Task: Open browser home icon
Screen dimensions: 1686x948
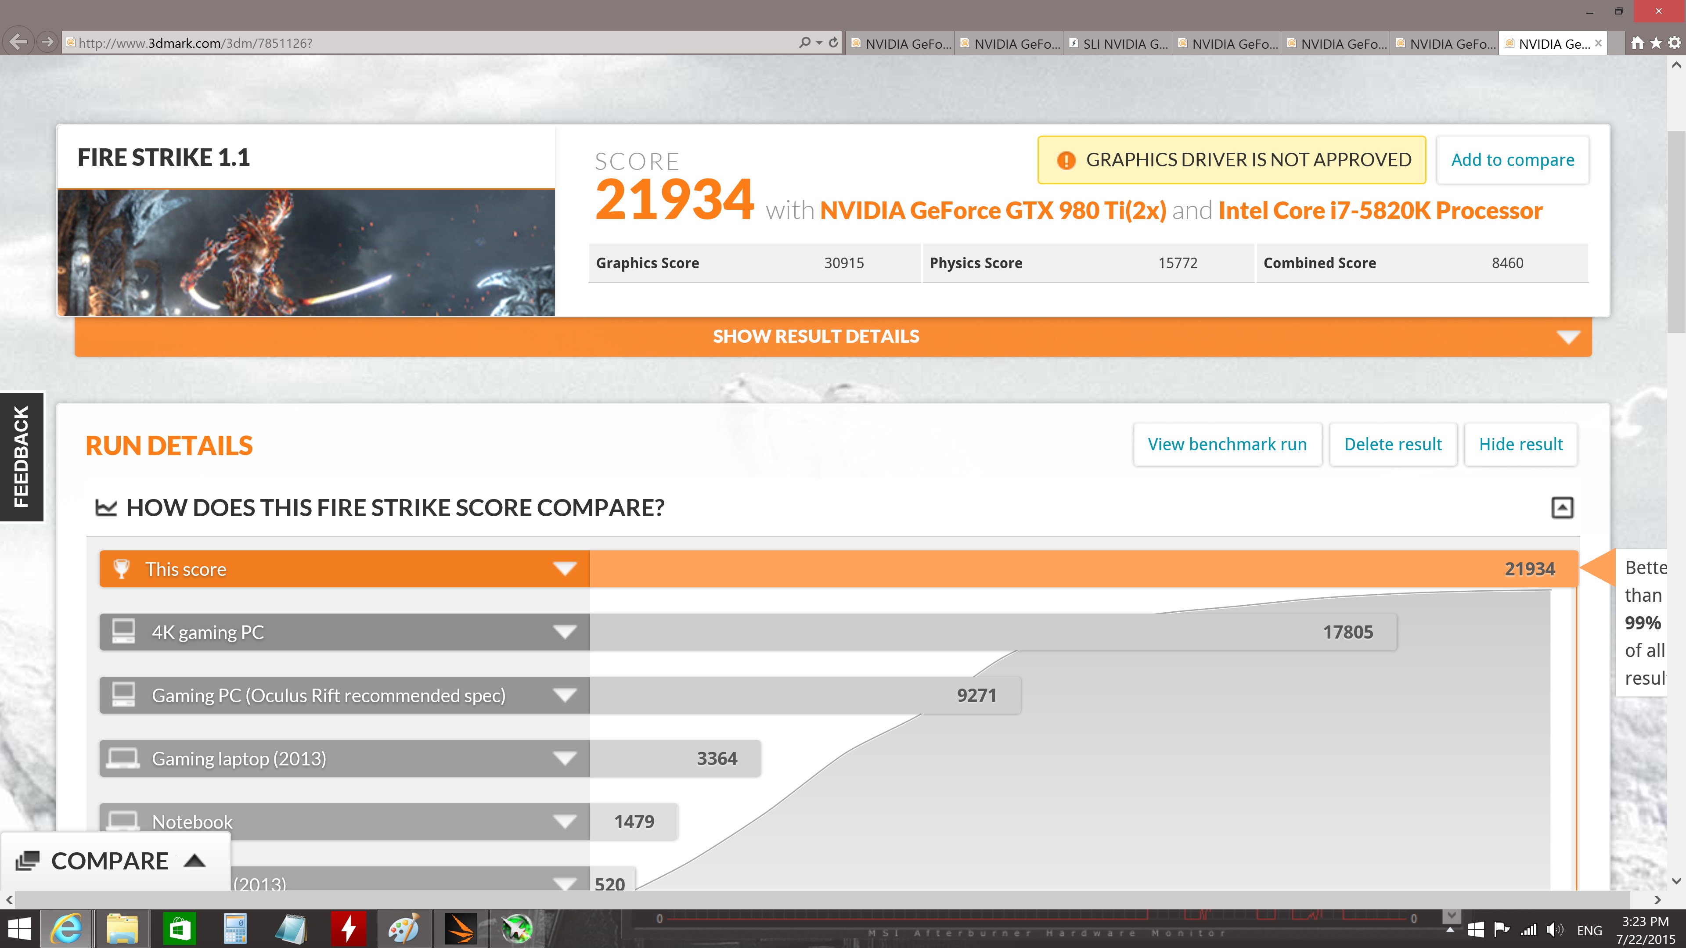Action: click(x=1637, y=43)
